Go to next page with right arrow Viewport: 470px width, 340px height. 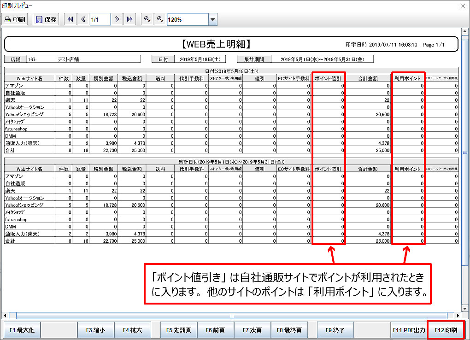tap(117, 19)
